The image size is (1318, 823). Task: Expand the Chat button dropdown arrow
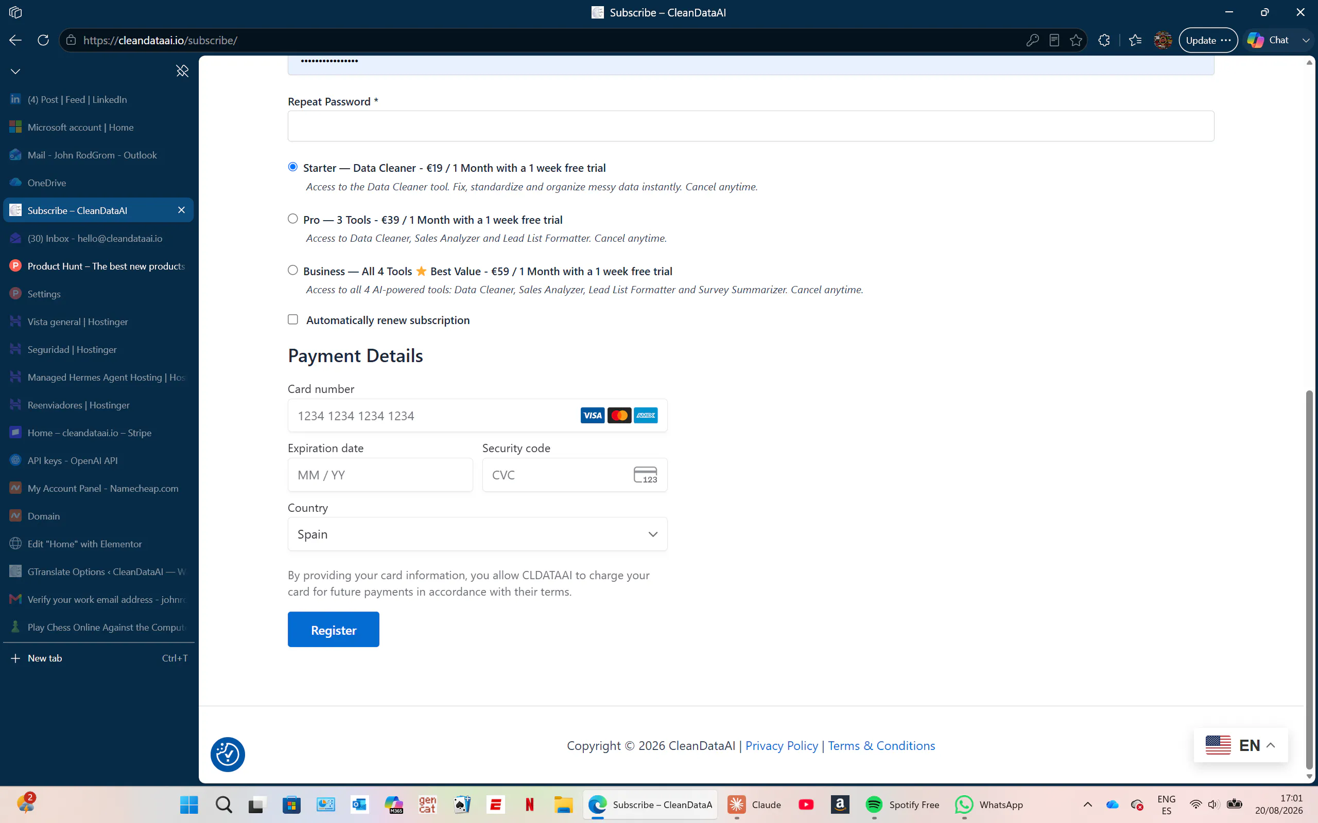click(x=1306, y=40)
